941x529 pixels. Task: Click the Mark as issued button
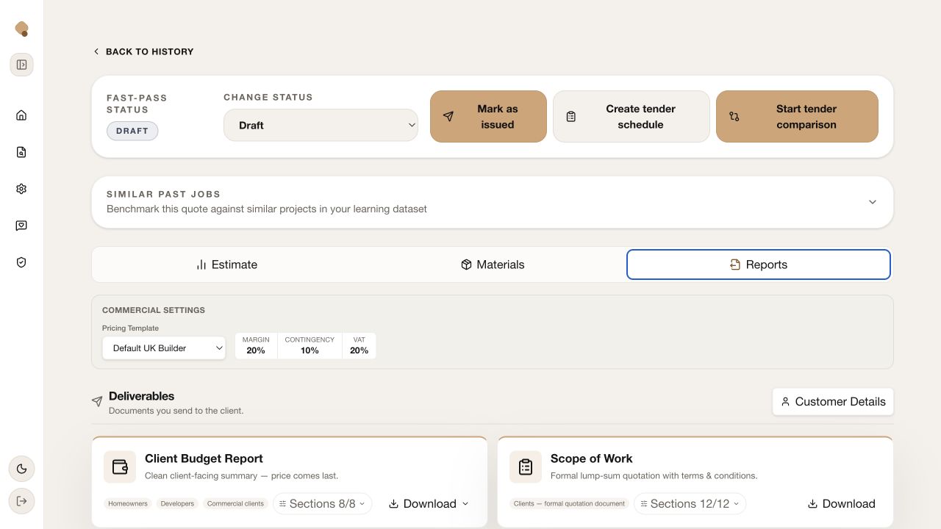pos(488,116)
